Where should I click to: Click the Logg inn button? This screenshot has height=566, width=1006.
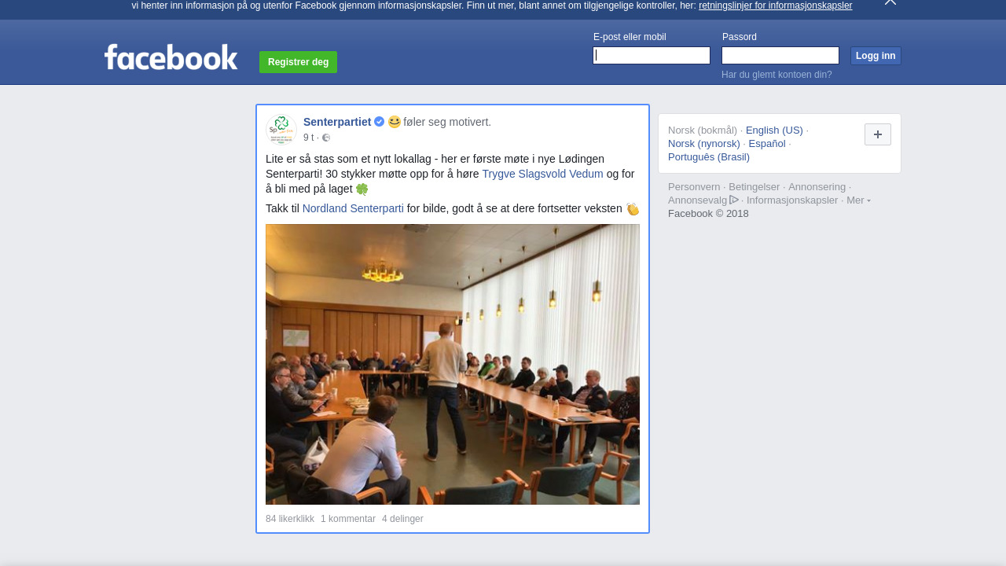pos(876,56)
